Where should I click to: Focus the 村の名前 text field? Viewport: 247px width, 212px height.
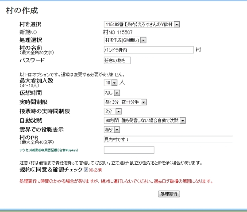pyautogui.click(x=149, y=50)
